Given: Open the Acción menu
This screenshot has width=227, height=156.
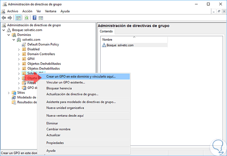Looking at the screenshot, I should tap(27, 11).
